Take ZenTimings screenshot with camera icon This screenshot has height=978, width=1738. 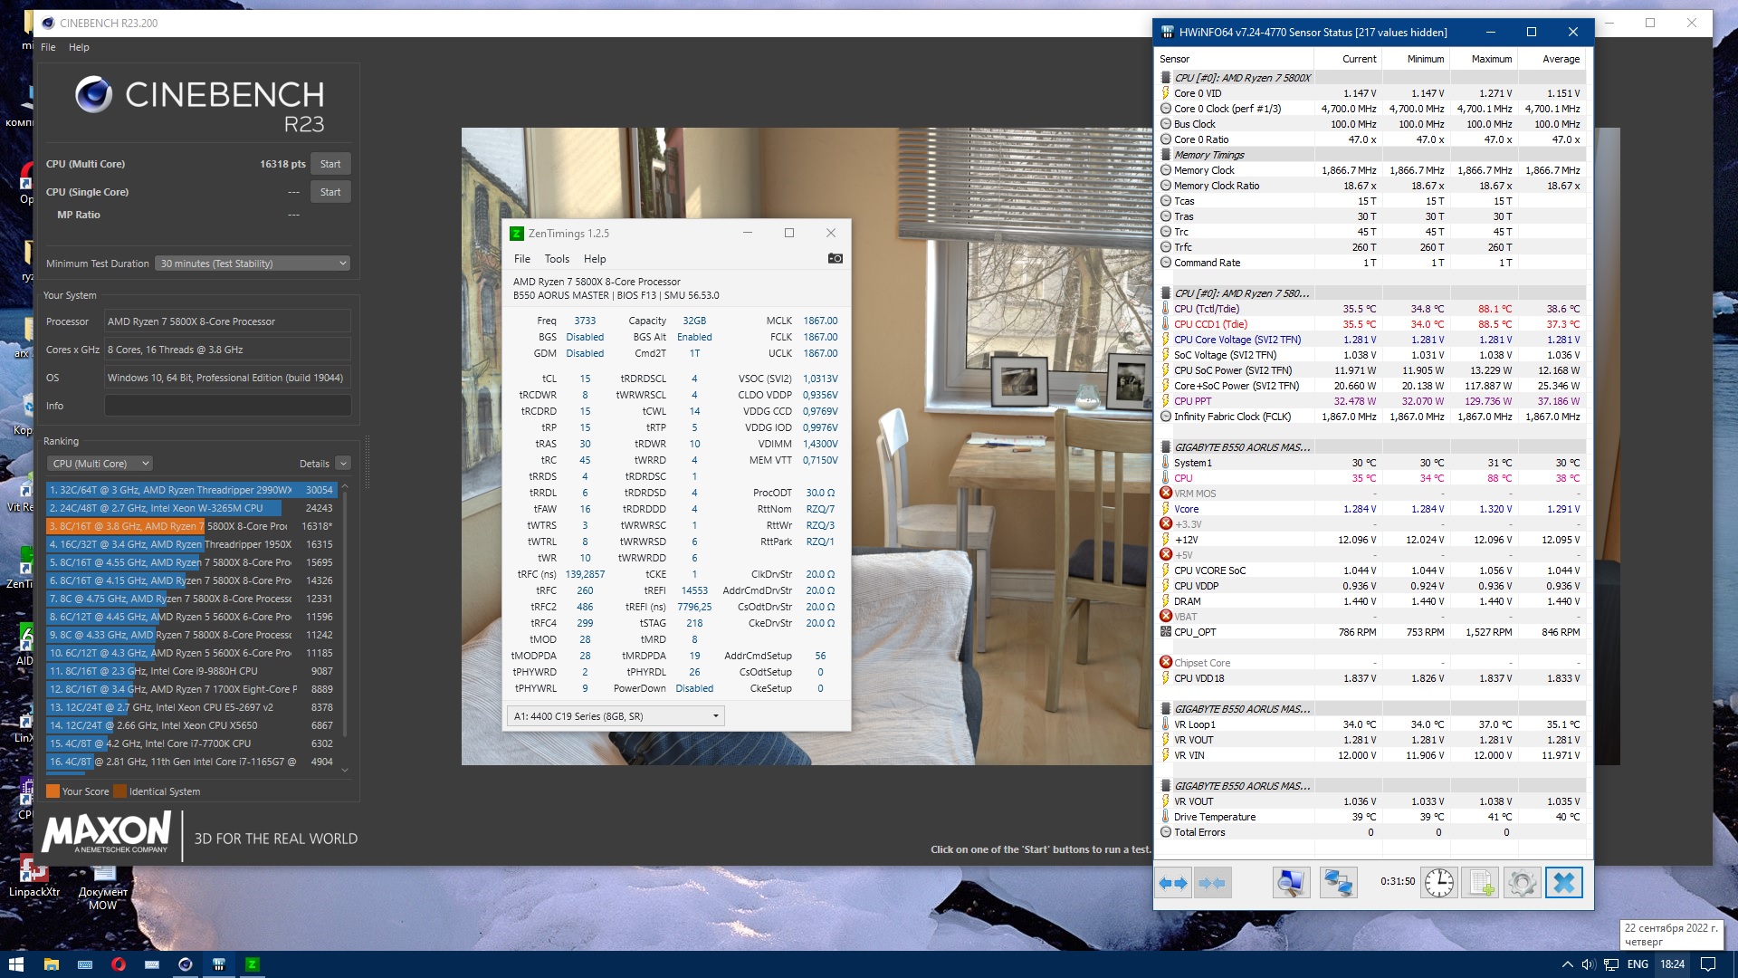pos(835,259)
